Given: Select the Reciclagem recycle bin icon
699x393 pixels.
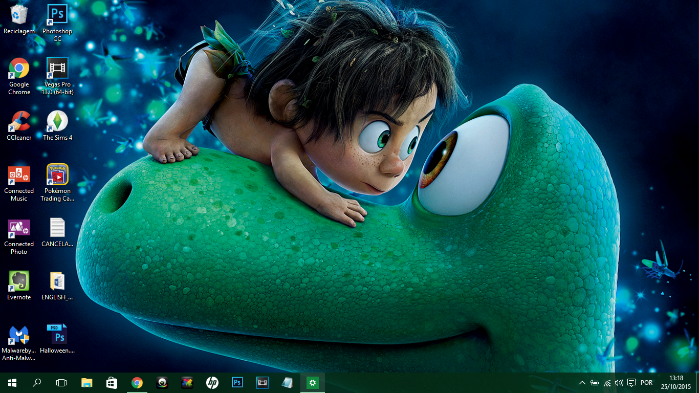Looking at the screenshot, I should [19, 15].
